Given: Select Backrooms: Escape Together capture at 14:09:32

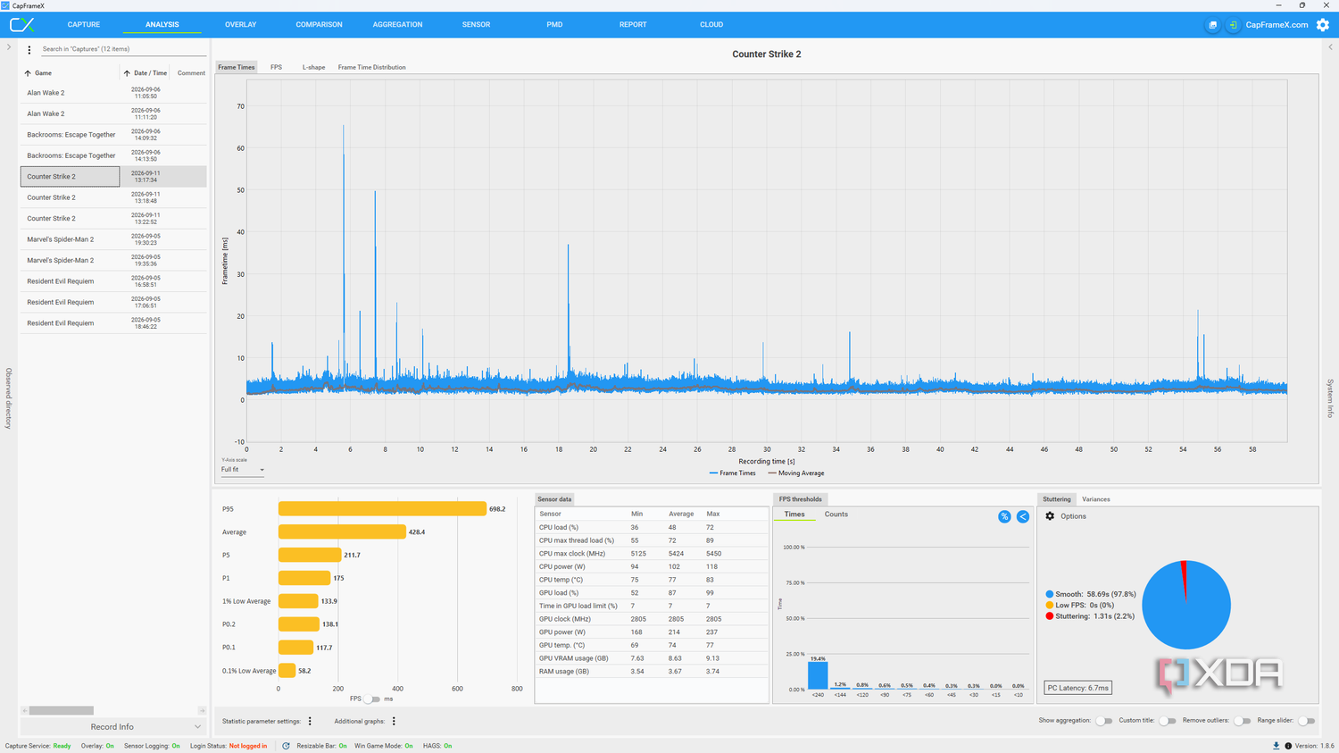Looking at the screenshot, I should coord(113,135).
